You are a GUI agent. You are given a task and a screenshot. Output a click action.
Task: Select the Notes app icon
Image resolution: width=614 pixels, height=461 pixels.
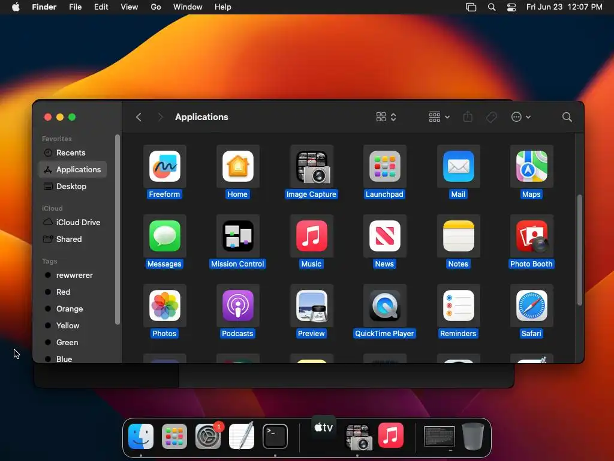458,236
